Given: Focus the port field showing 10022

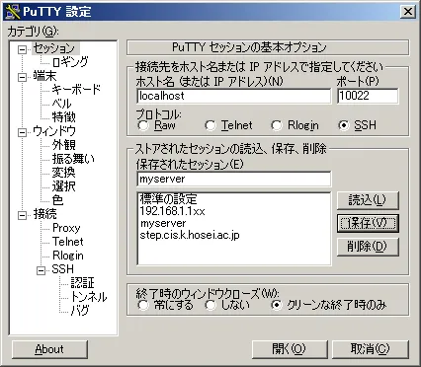Looking at the screenshot, I should click(x=368, y=96).
